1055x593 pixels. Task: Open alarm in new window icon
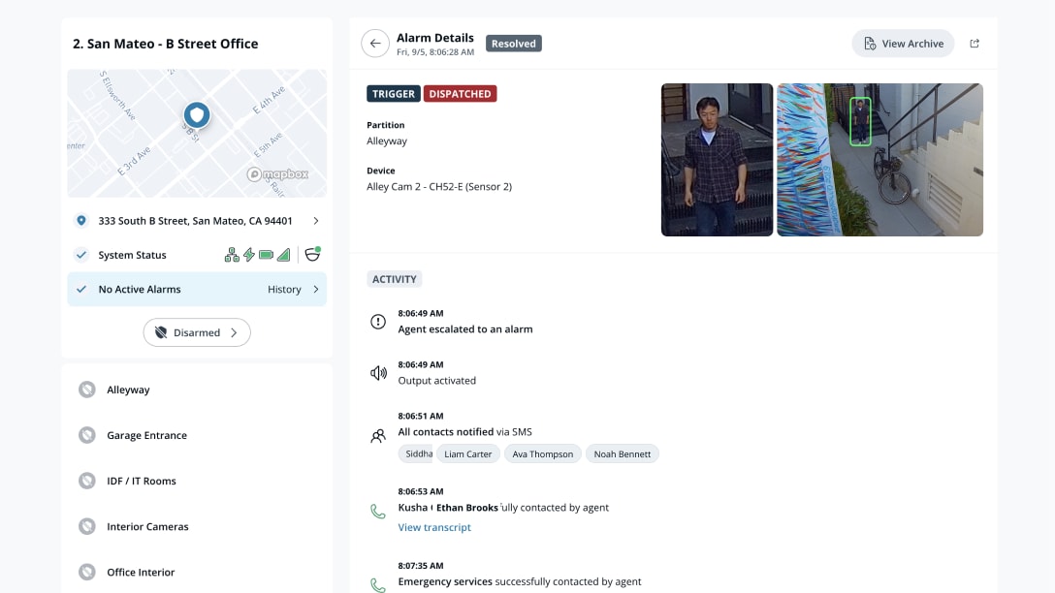(975, 44)
